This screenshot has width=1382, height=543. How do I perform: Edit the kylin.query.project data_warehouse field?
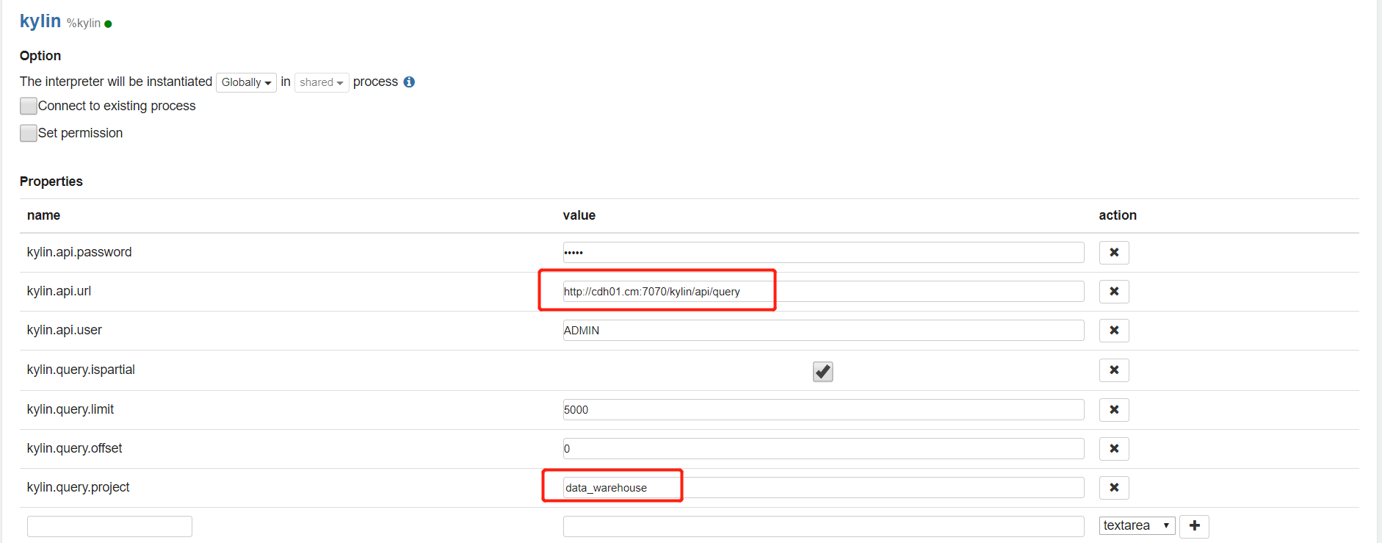pyautogui.click(x=823, y=488)
